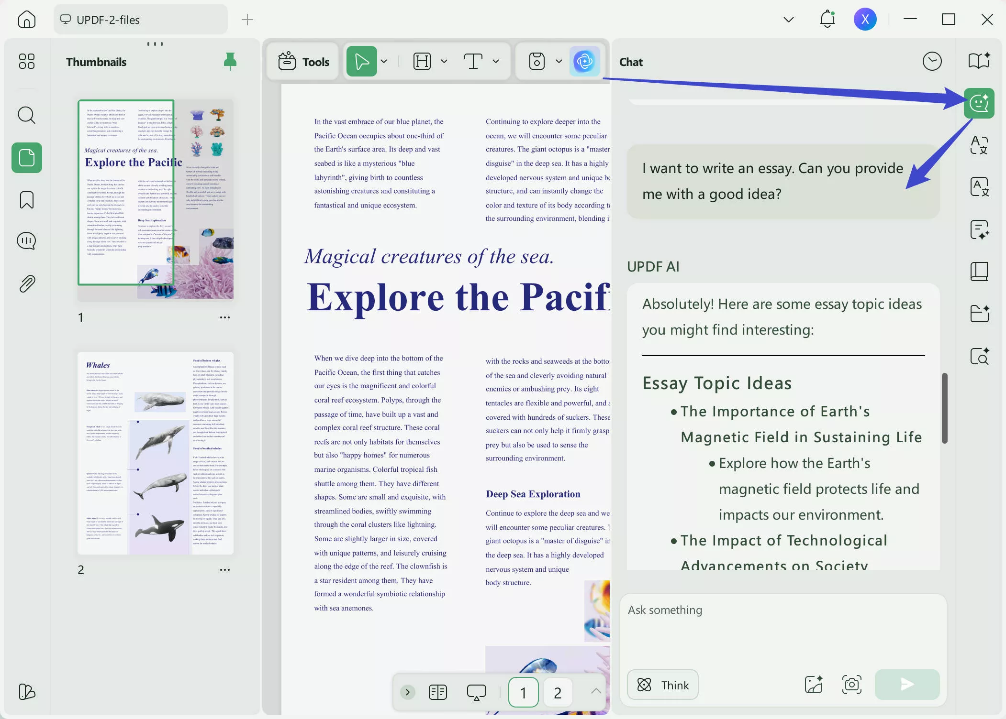Viewport: 1006px width, 719px height.
Task: Expand the highlight tool dropdown arrow
Action: point(444,62)
